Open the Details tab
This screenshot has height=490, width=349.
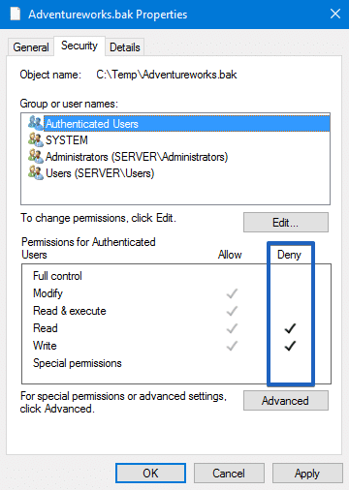tap(125, 47)
